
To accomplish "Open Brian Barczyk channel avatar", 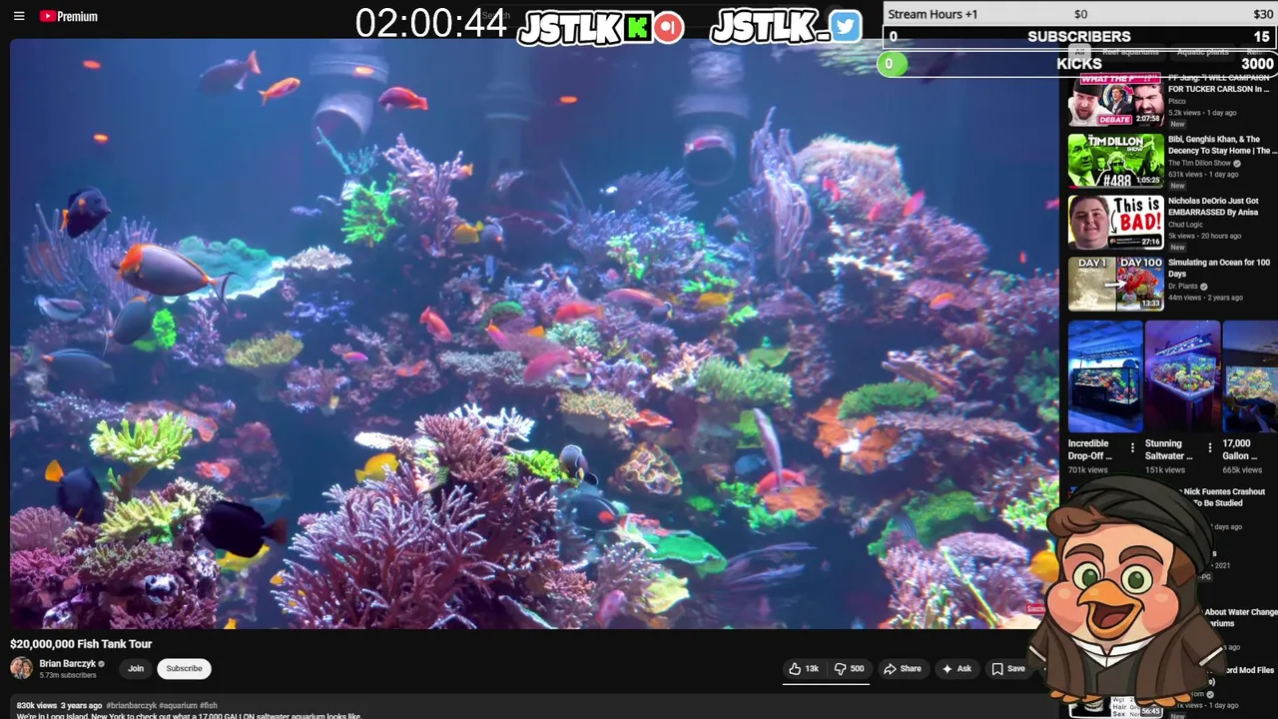I will (21, 668).
